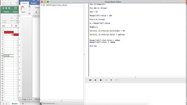Click the Step Out debug icon
187x105 pixels.
[117, 80]
